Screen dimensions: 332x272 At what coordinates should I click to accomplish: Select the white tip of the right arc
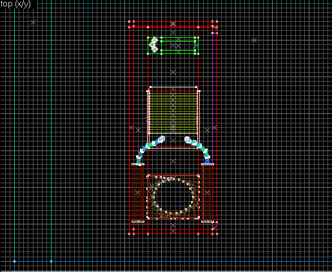[188, 140]
